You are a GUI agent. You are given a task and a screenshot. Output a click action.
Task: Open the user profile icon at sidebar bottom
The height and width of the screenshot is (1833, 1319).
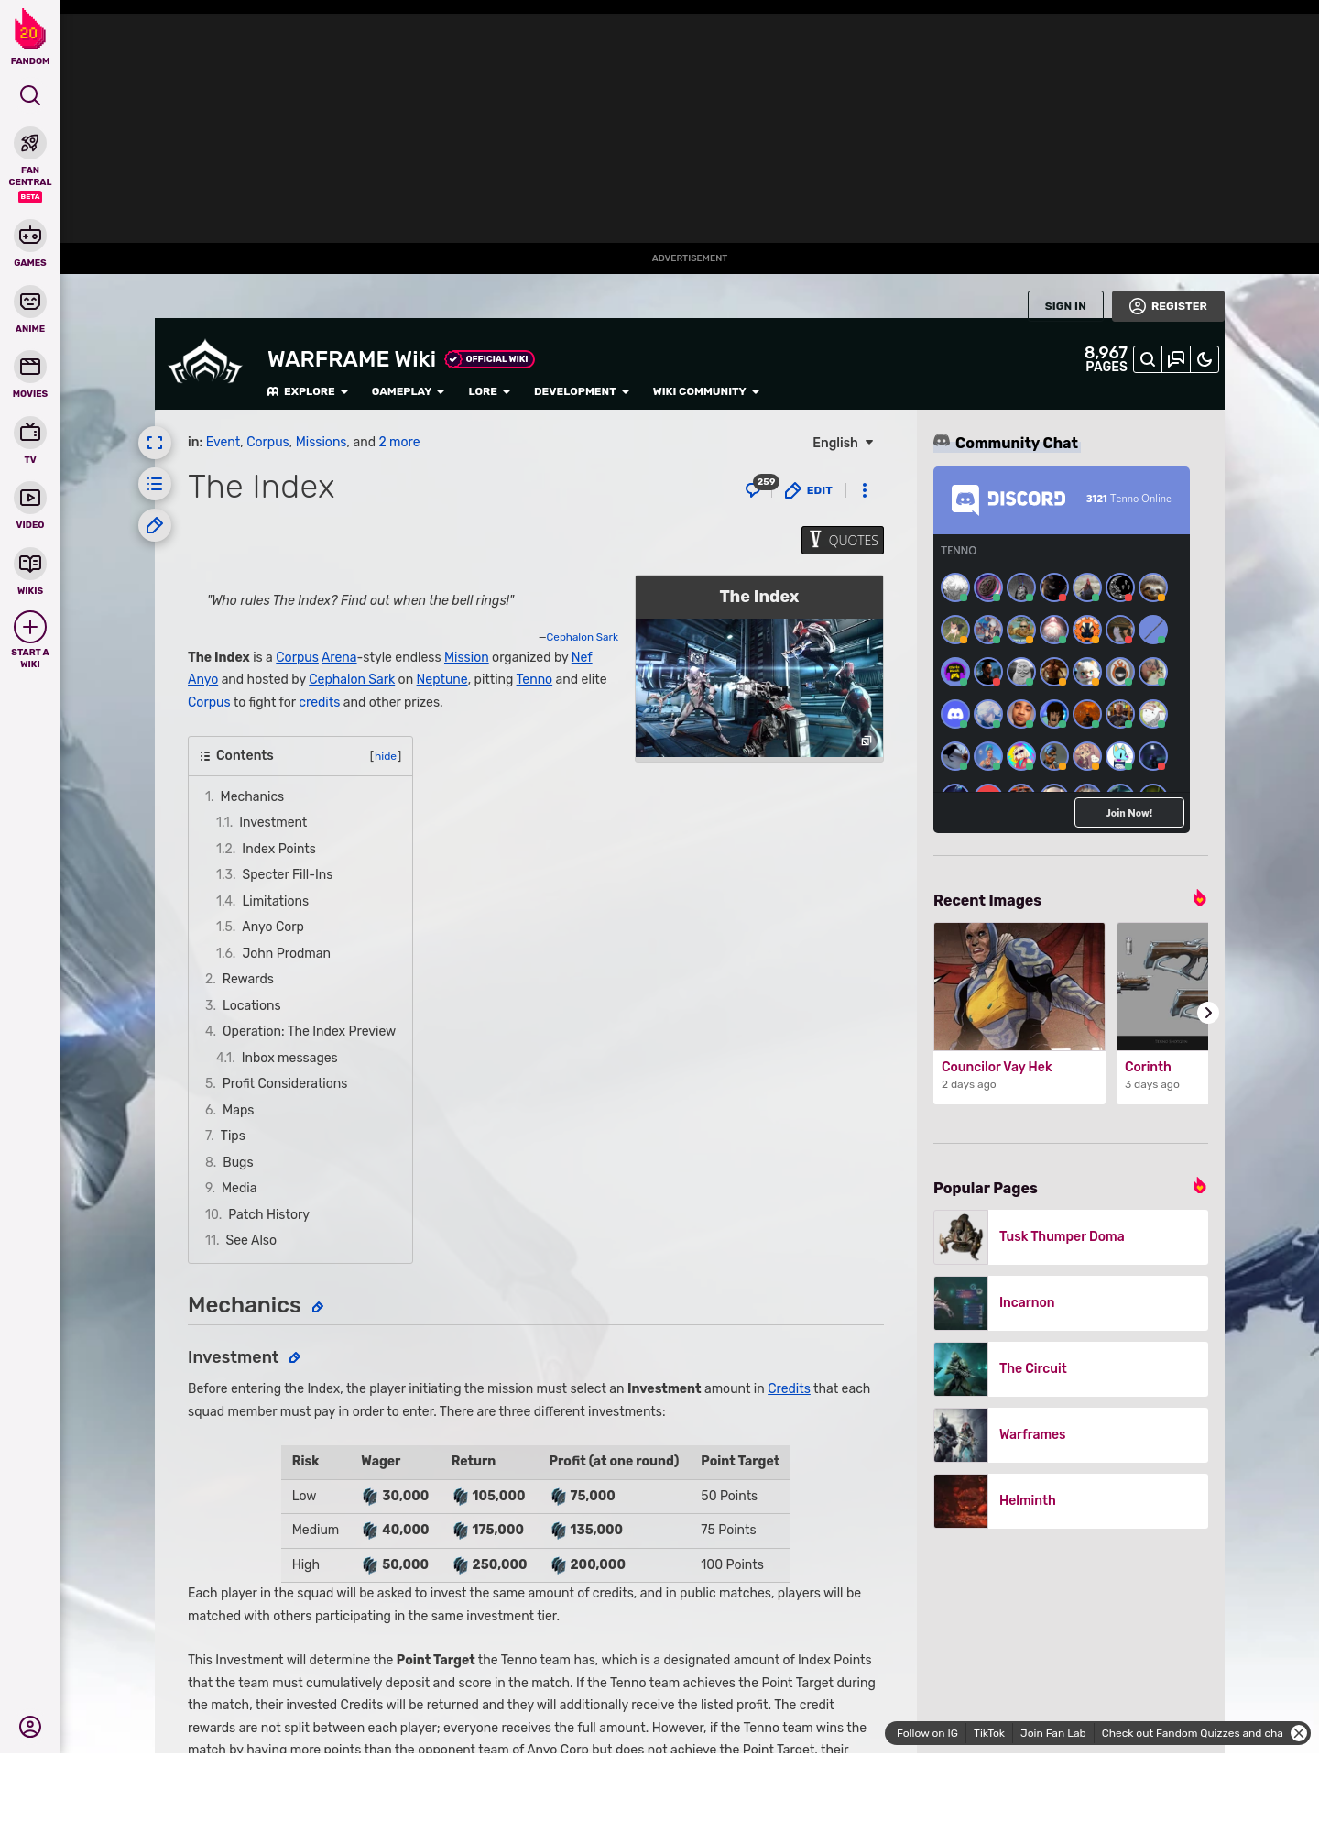click(30, 1727)
